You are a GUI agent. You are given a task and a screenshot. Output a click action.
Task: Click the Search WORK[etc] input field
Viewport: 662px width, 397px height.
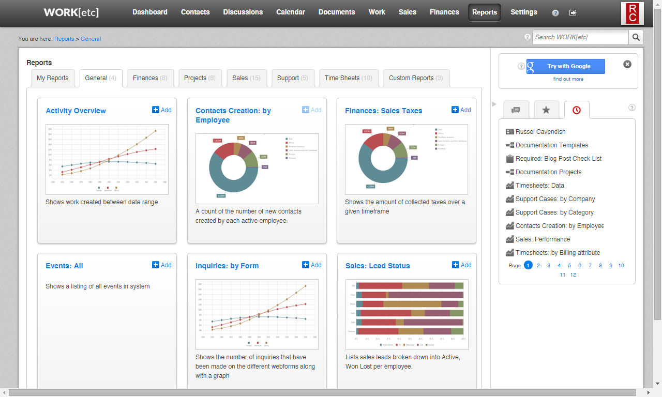click(580, 37)
